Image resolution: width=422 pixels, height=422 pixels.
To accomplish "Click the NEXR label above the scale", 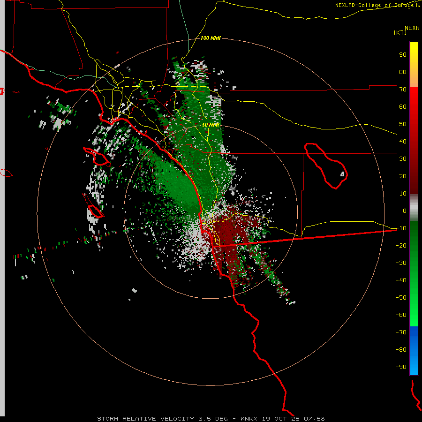I will click(412, 28).
